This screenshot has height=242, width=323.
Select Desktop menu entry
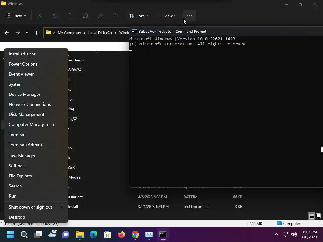[x=36, y=217]
